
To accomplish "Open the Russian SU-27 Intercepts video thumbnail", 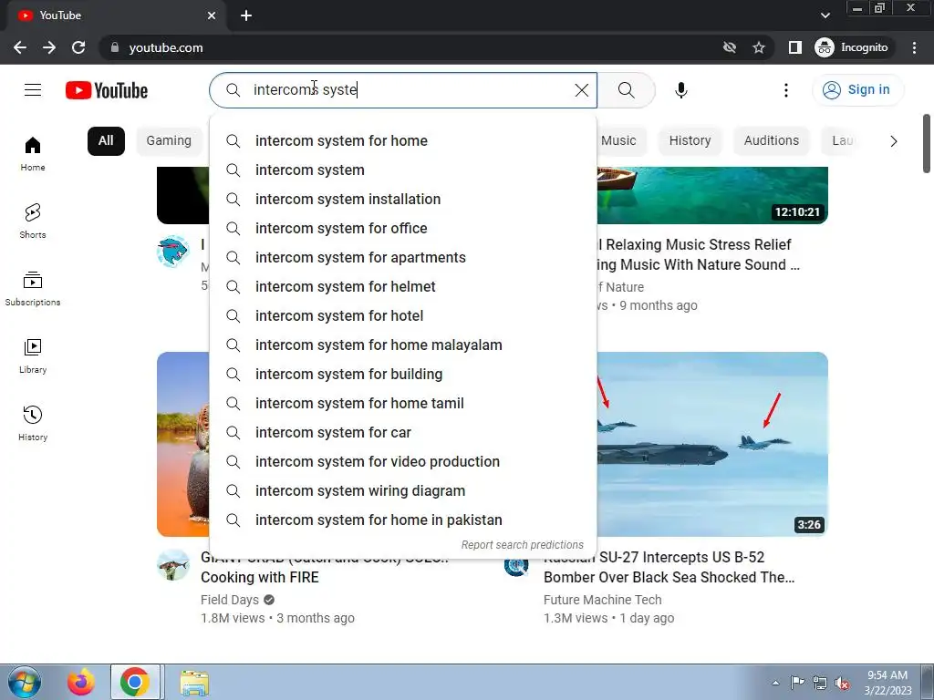I will point(712,444).
